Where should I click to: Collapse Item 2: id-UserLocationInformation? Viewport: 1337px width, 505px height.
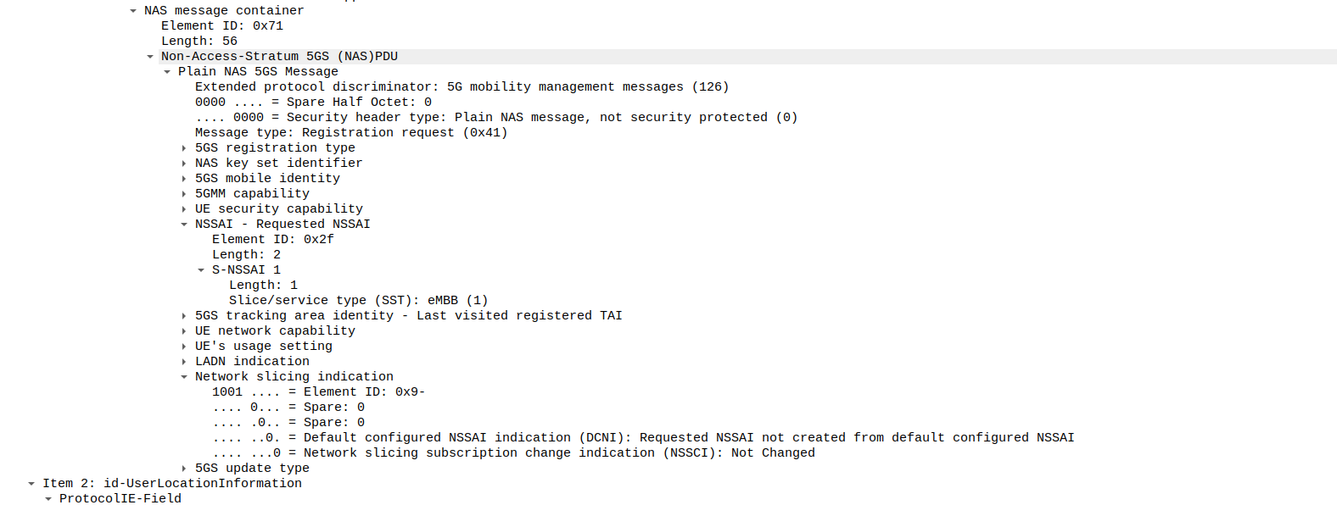(31, 484)
